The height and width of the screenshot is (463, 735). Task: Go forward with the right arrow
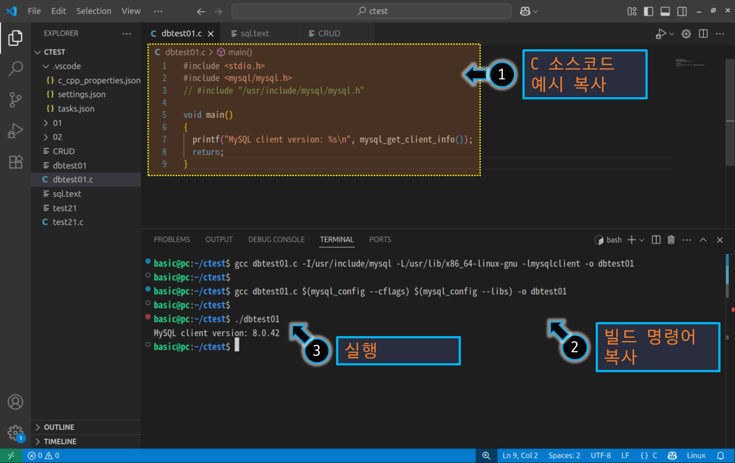218,11
